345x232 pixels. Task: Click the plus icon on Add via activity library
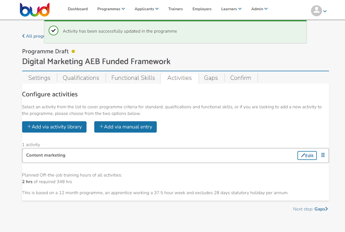tap(30, 126)
